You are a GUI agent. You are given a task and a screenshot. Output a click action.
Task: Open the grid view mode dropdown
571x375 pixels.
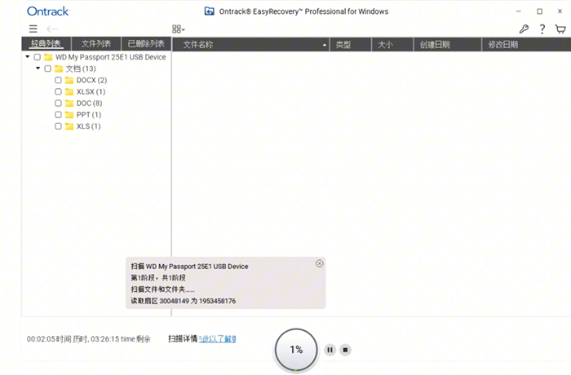pyautogui.click(x=179, y=29)
